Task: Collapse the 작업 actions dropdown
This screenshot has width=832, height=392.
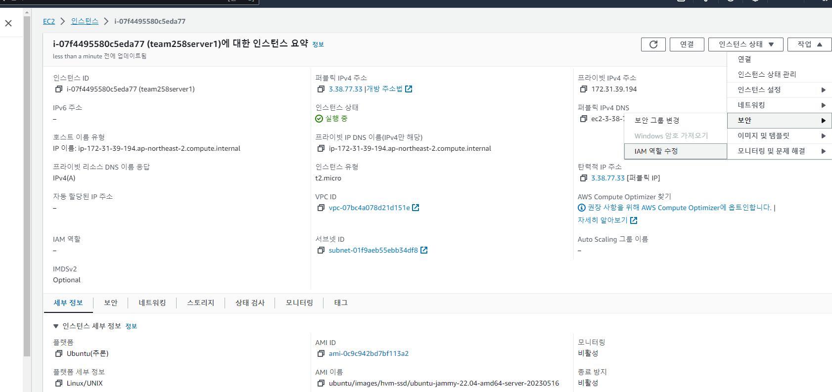Action: click(810, 44)
